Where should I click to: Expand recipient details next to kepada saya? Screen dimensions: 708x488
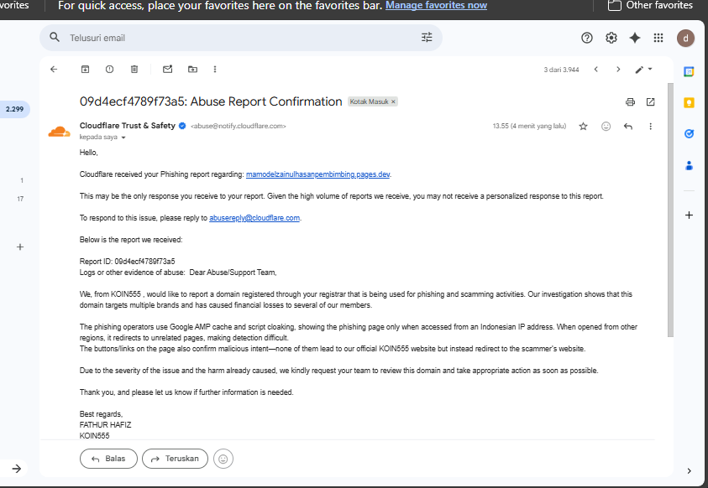(x=123, y=138)
